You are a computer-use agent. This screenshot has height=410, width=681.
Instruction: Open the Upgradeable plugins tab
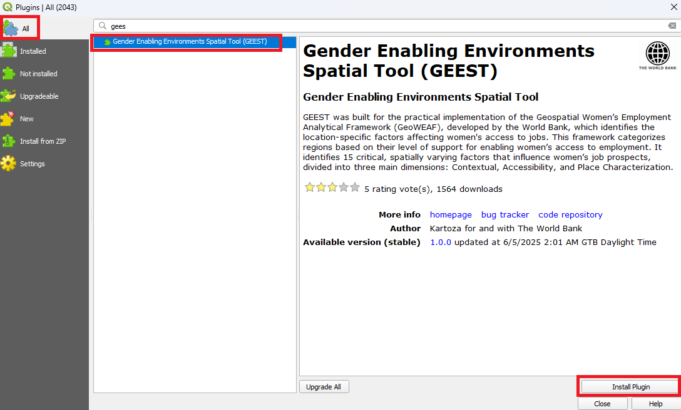point(44,96)
